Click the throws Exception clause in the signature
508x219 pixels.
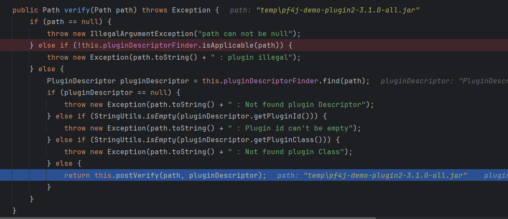pyautogui.click(x=176, y=10)
